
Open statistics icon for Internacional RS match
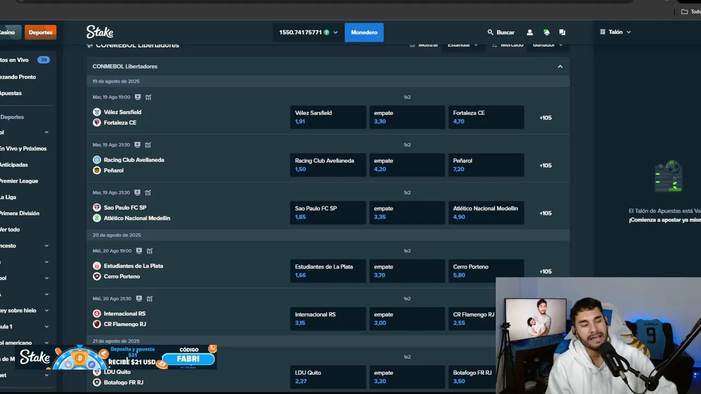tap(150, 299)
